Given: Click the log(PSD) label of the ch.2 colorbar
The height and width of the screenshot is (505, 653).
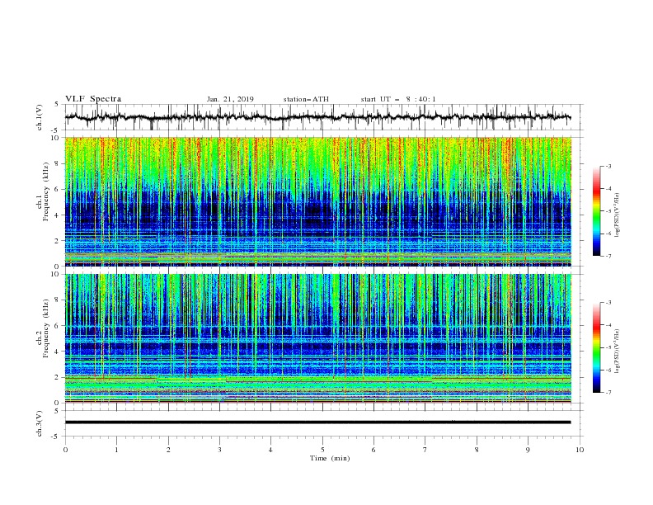Looking at the screenshot, I should pos(618,351).
